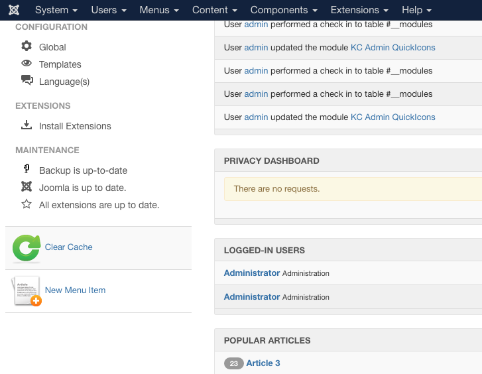The width and height of the screenshot is (482, 374).
Task: Click the first Administrator logged-in user link
Action: point(252,273)
